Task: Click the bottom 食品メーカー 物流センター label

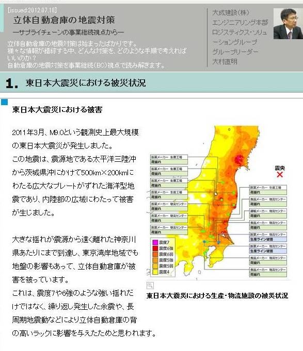Action: click(x=268, y=270)
